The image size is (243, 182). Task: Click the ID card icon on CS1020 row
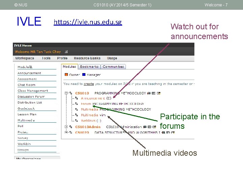point(168,132)
